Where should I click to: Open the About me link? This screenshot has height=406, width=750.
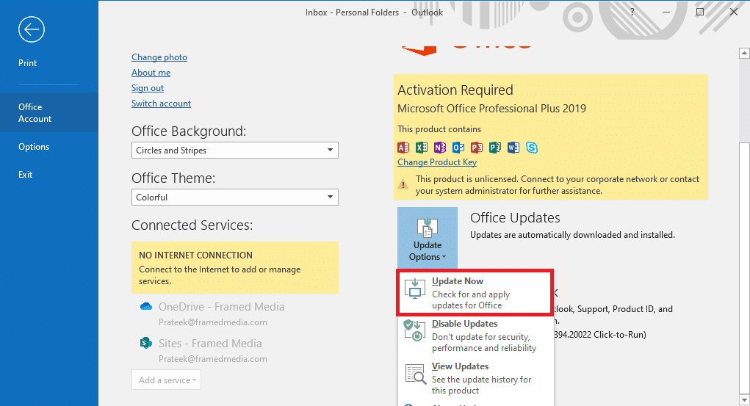coord(151,73)
